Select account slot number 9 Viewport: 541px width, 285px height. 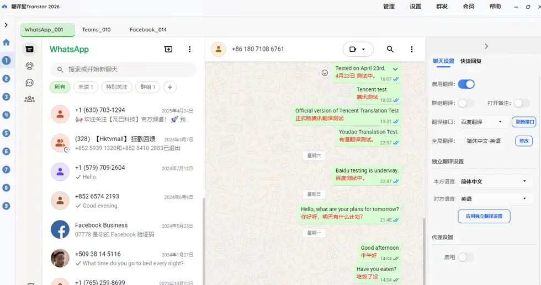pos(6,206)
